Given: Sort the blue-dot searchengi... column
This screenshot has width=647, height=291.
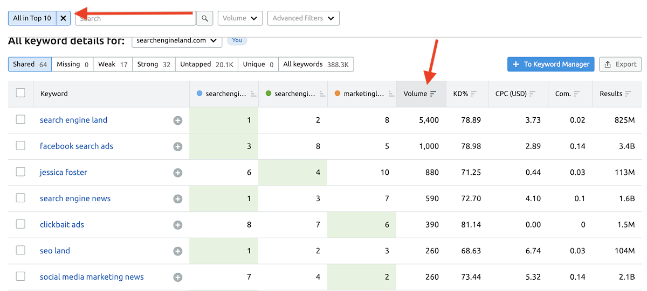Looking at the screenshot, I should (x=253, y=94).
